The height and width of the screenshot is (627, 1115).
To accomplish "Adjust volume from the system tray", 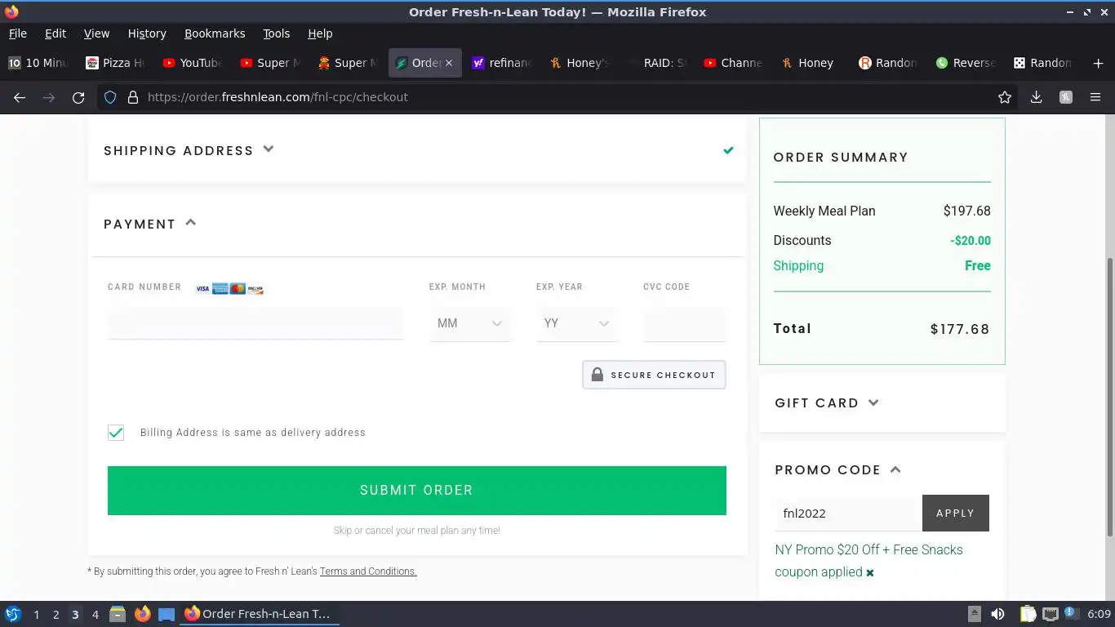I will pos(997,614).
